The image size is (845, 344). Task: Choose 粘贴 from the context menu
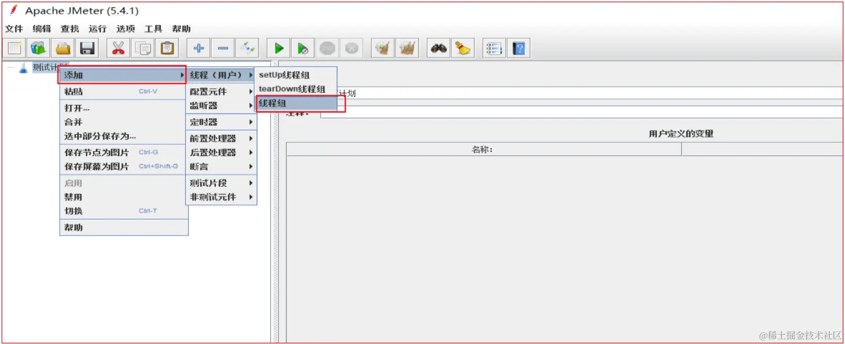point(123,91)
